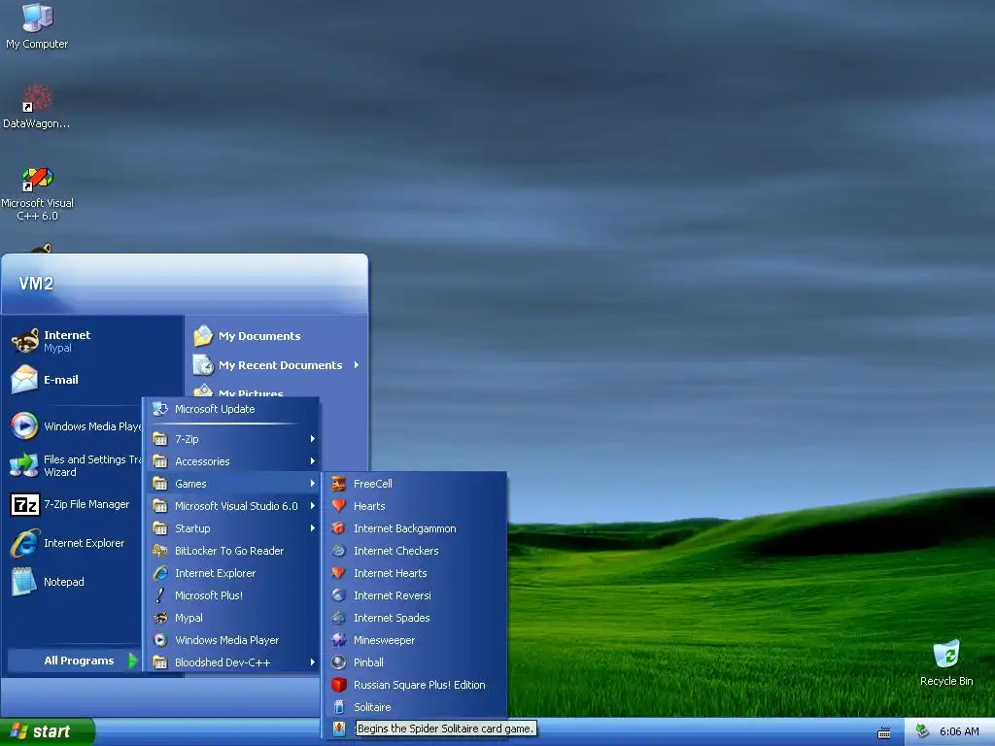Viewport: 995px width, 746px height.
Task: Click the All Programs label
Action: (x=79, y=661)
